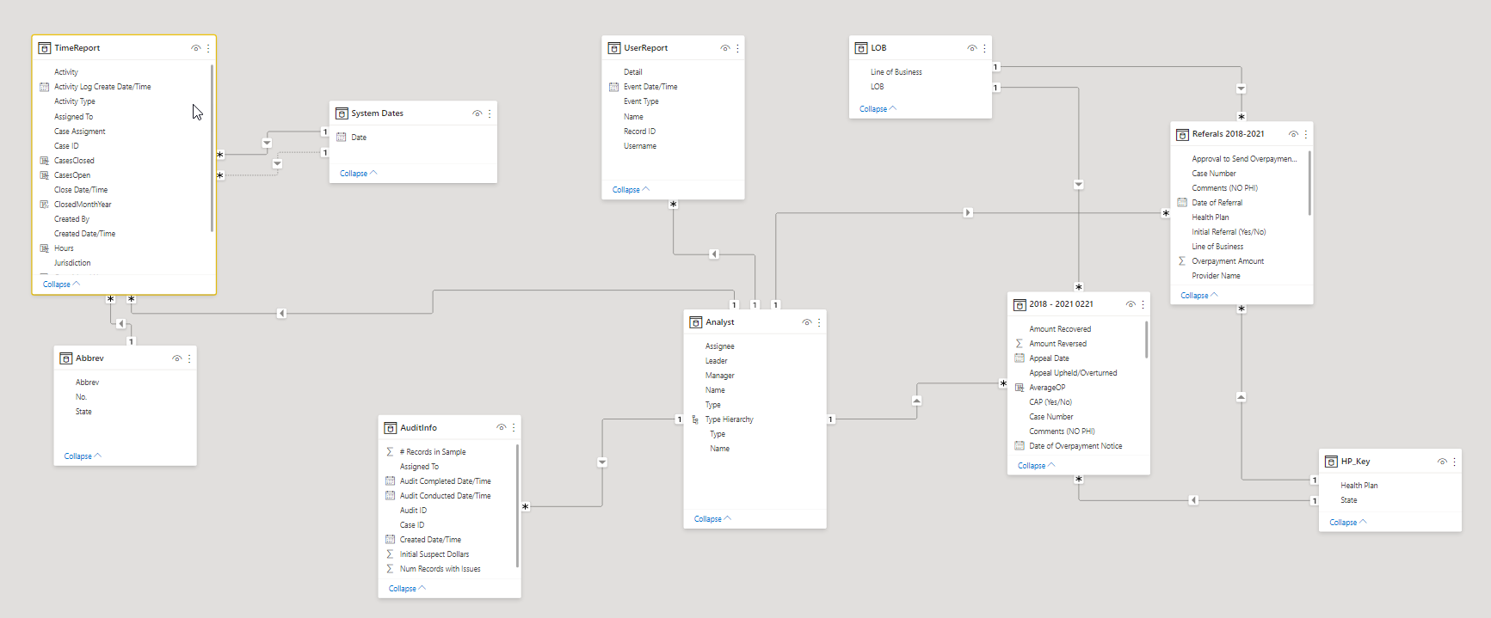1491x618 pixels.
Task: Toggle visibility of TimeReport table
Action: (195, 48)
